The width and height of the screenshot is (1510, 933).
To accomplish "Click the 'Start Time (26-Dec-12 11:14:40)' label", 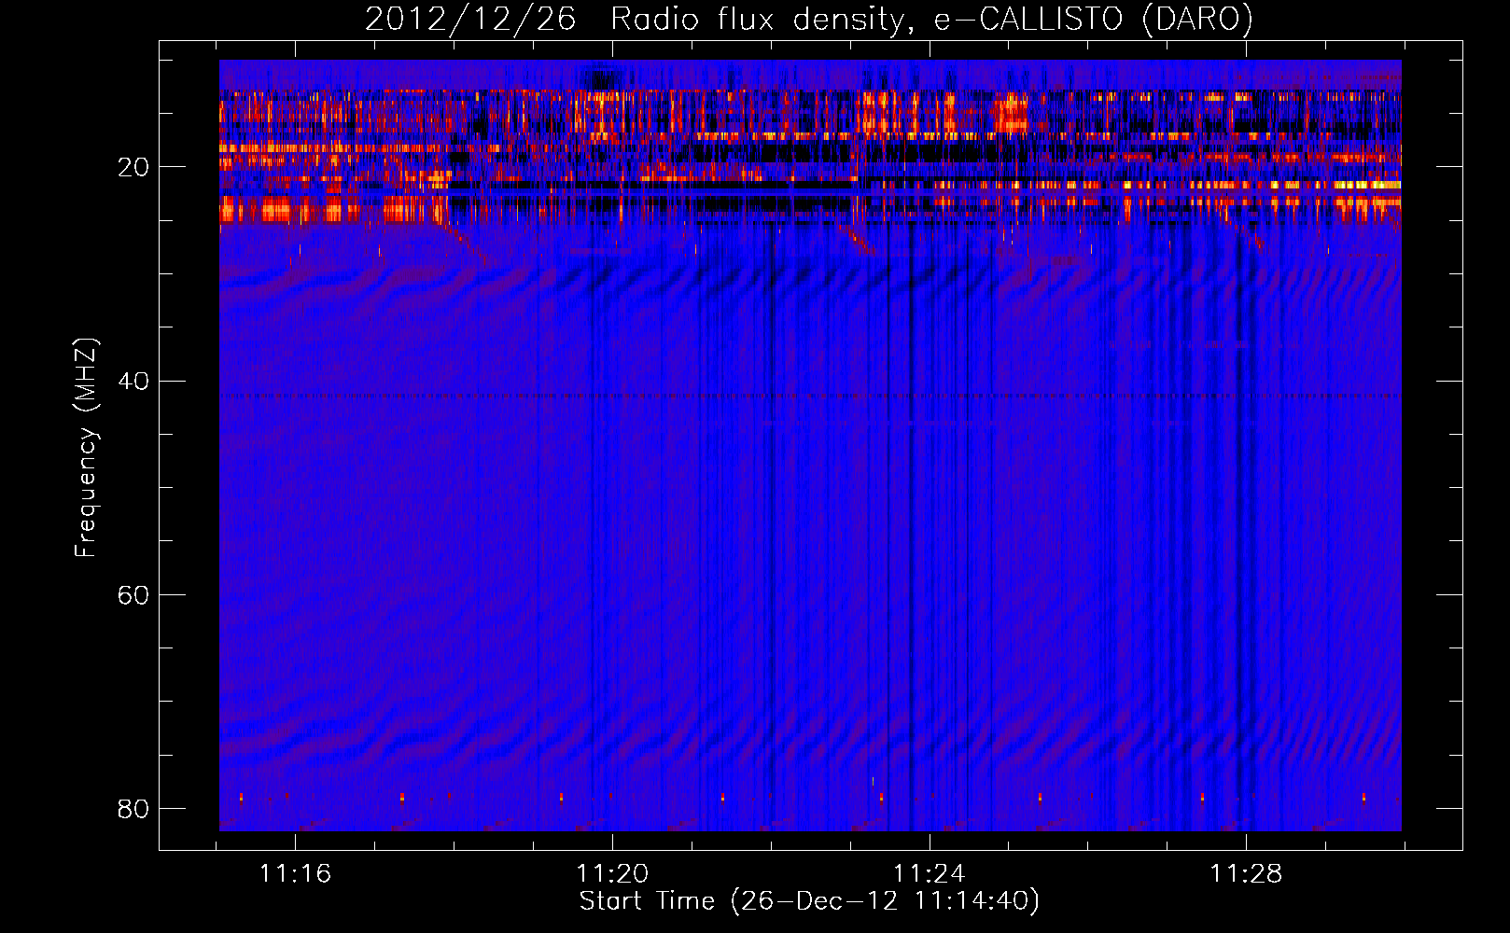I will coord(809,901).
